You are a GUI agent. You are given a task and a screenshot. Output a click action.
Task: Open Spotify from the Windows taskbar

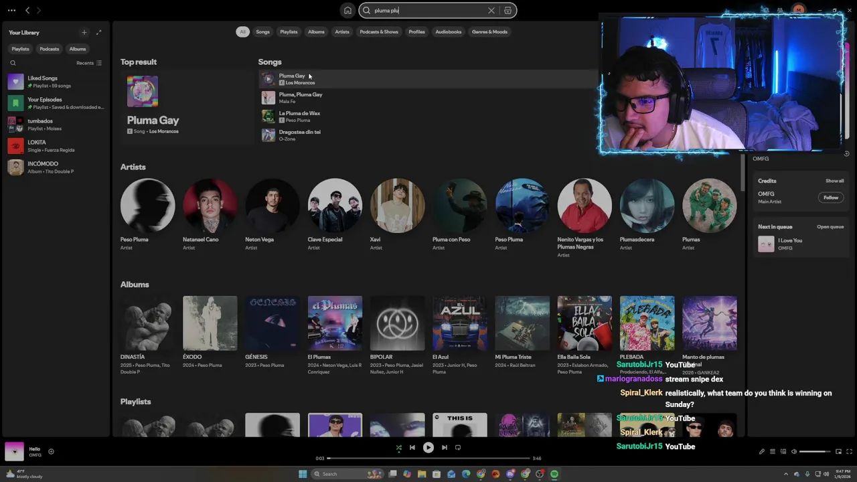554,474
